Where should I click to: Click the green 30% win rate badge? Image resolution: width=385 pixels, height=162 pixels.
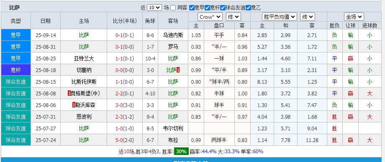tap(181, 152)
